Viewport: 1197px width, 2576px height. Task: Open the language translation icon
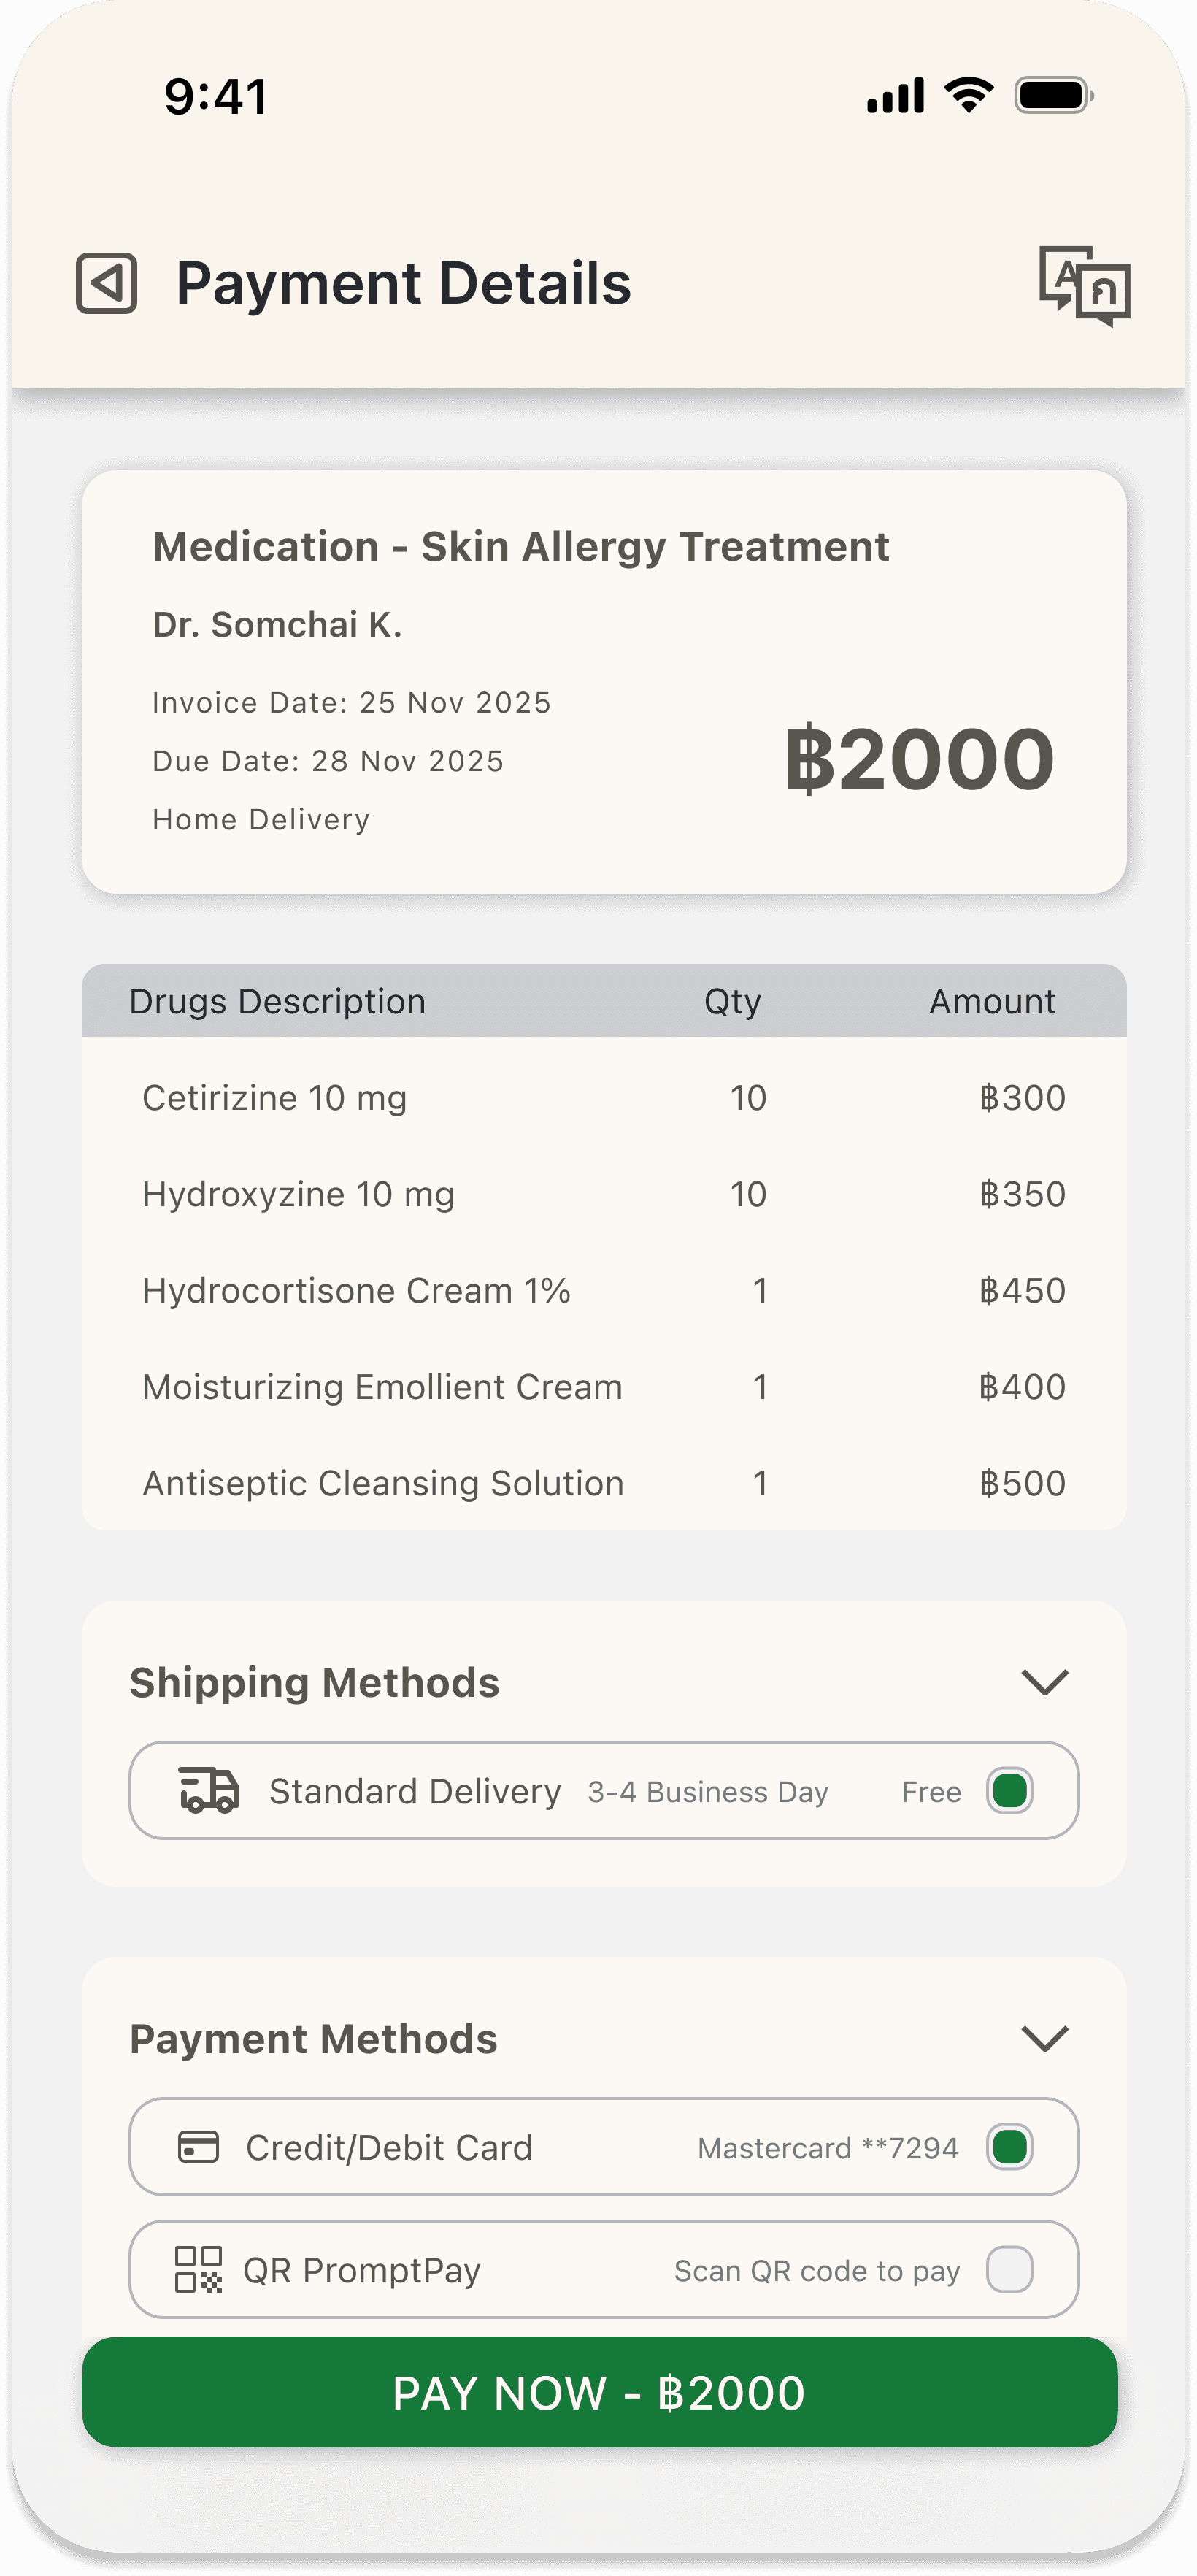pyautogui.click(x=1084, y=285)
